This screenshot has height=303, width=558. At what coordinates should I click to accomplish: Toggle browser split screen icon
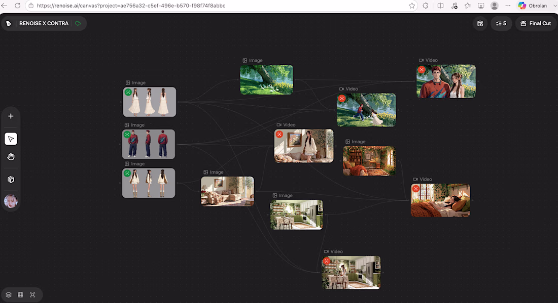coord(440,6)
